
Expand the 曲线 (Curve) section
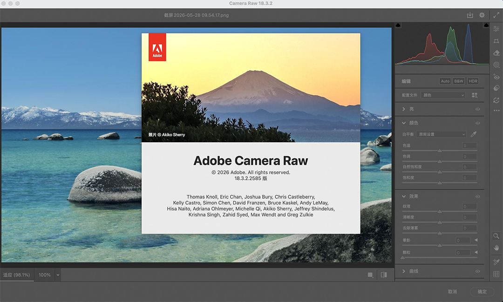(404, 271)
